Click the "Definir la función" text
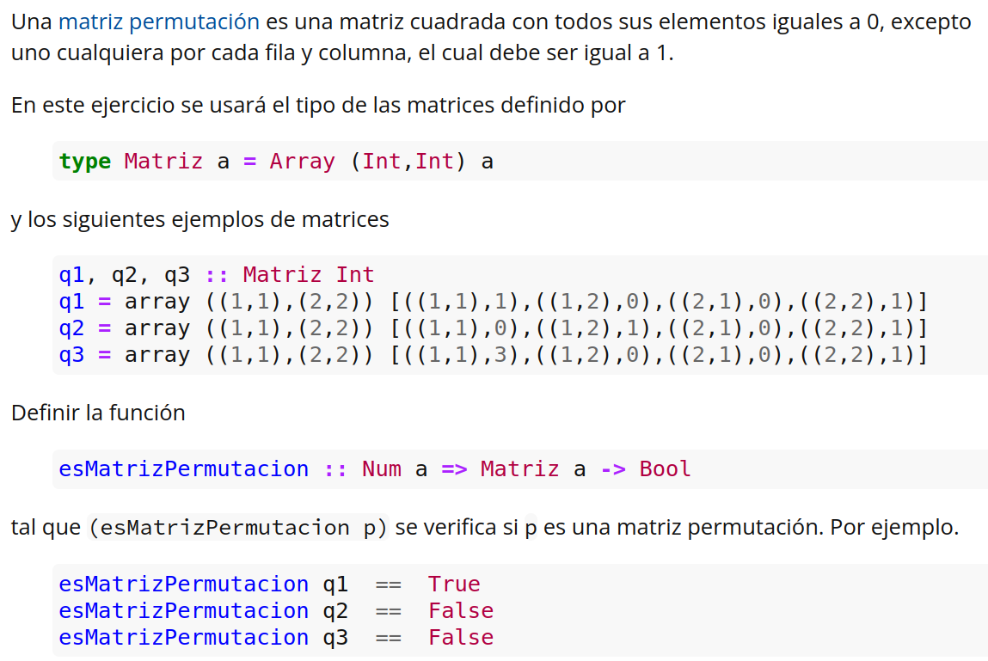Screen dimensions: 988x661 point(98,413)
